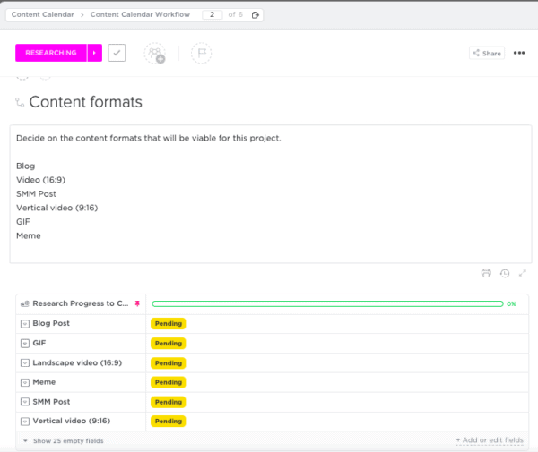Click the Vertical video field icon
538x452 pixels.
pyautogui.click(x=25, y=422)
